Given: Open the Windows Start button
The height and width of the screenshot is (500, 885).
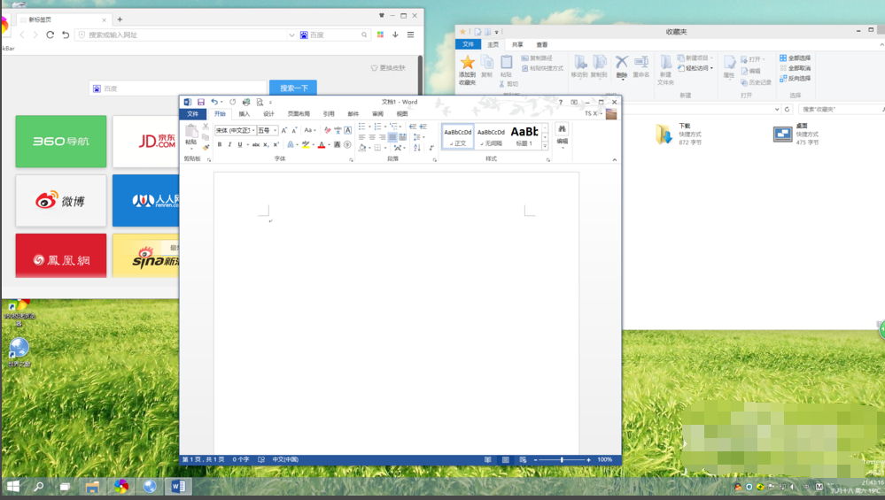Looking at the screenshot, I should click(13, 487).
